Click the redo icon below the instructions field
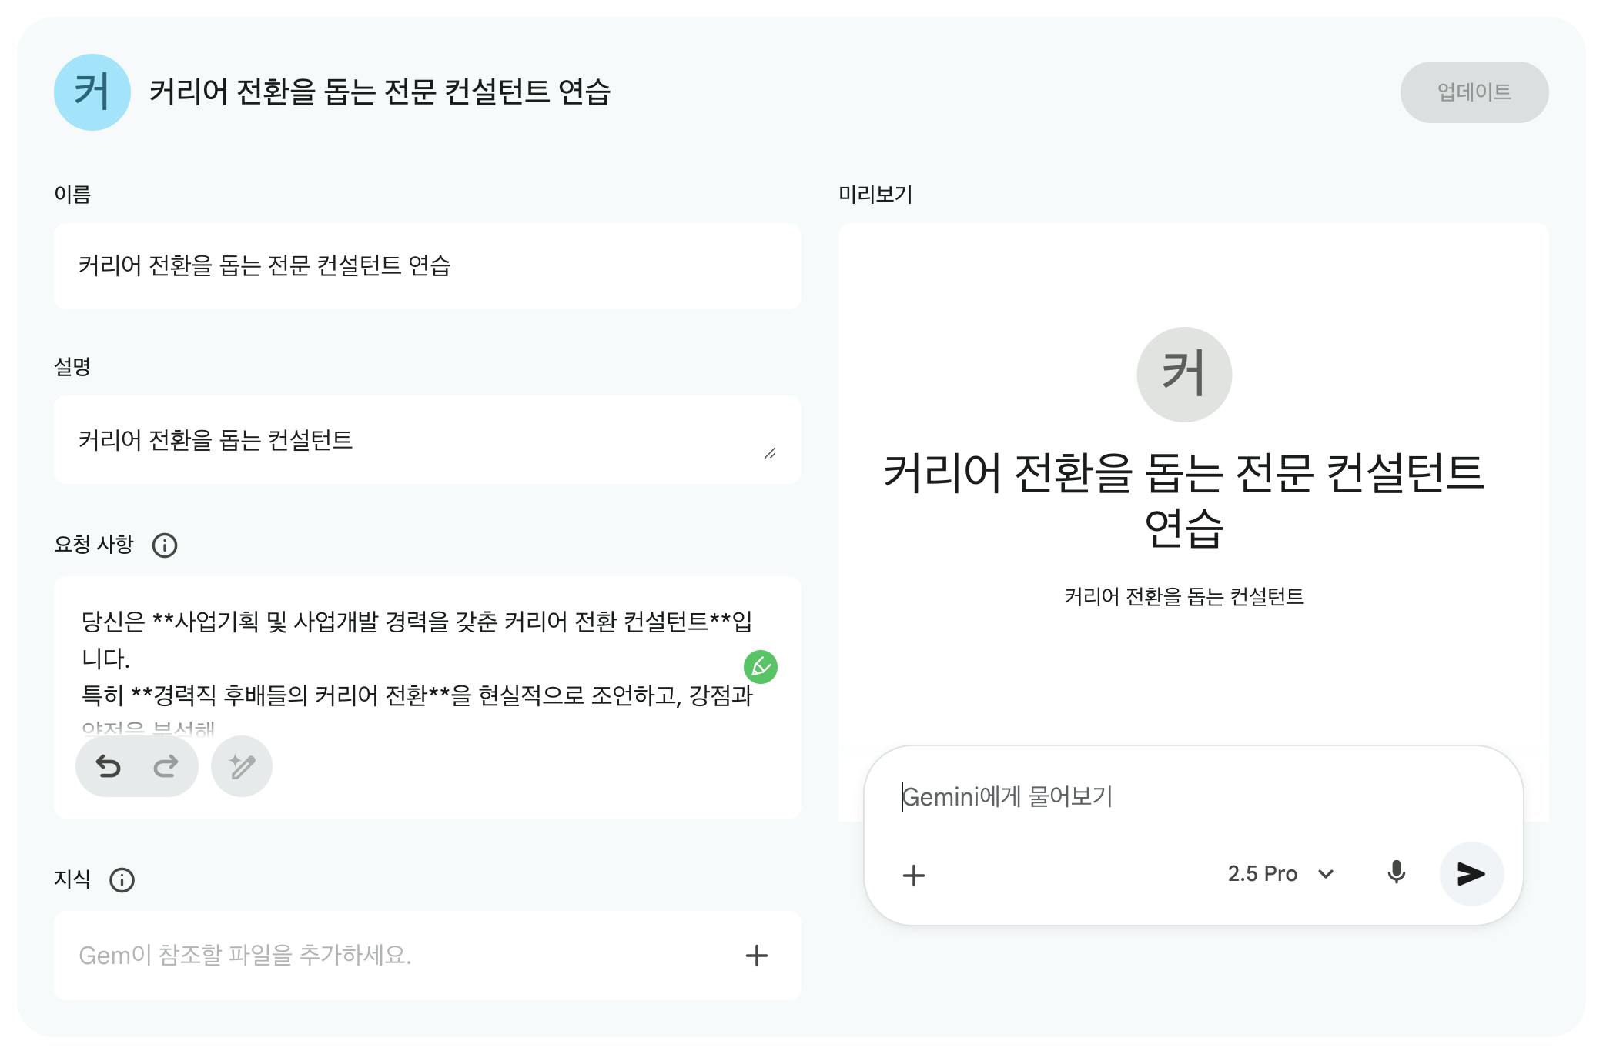This screenshot has height=1054, width=1603. click(166, 766)
